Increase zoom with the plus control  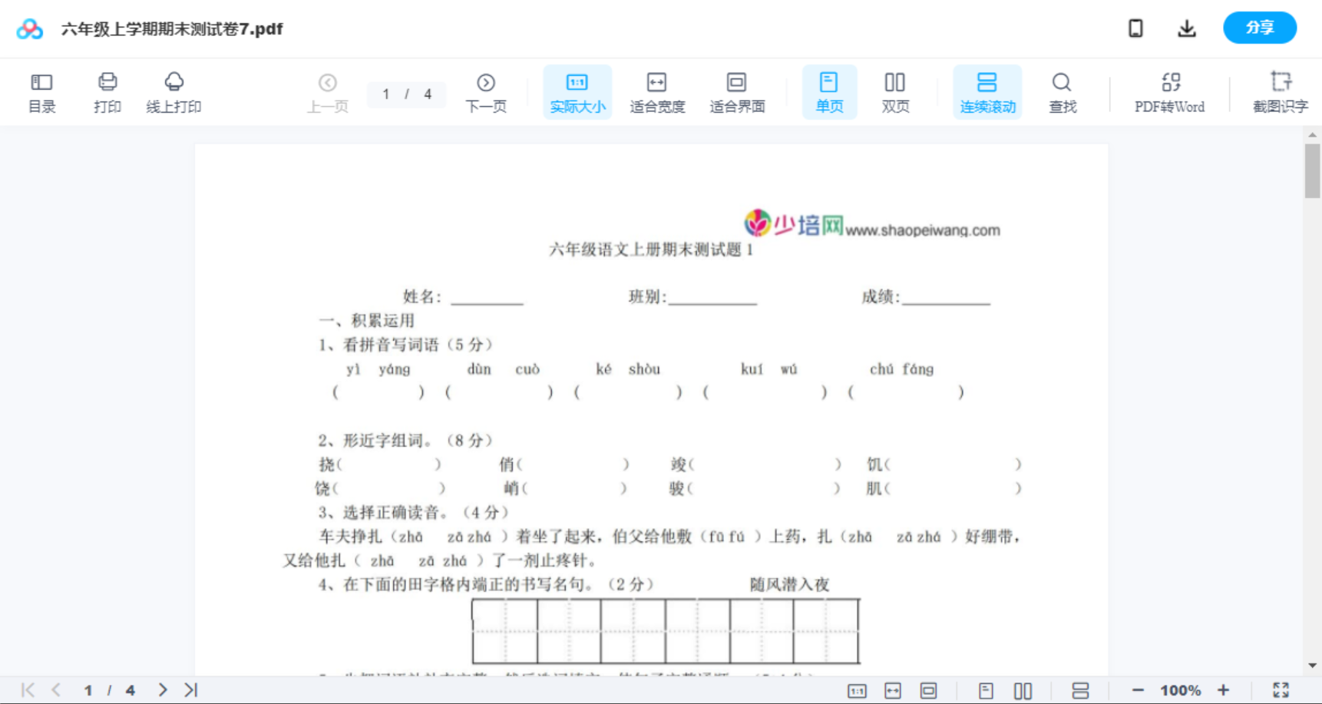[1224, 689]
